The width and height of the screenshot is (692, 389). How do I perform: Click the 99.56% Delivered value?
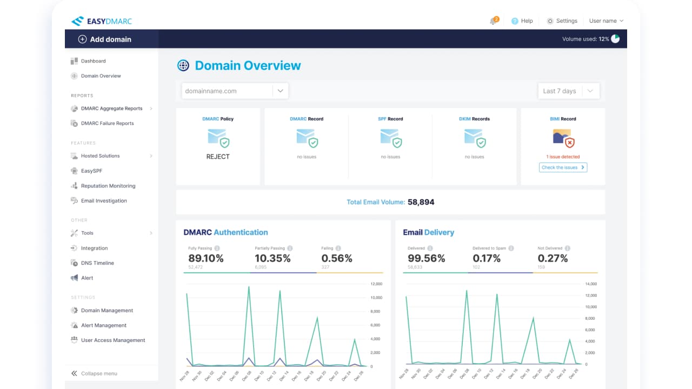[427, 258]
